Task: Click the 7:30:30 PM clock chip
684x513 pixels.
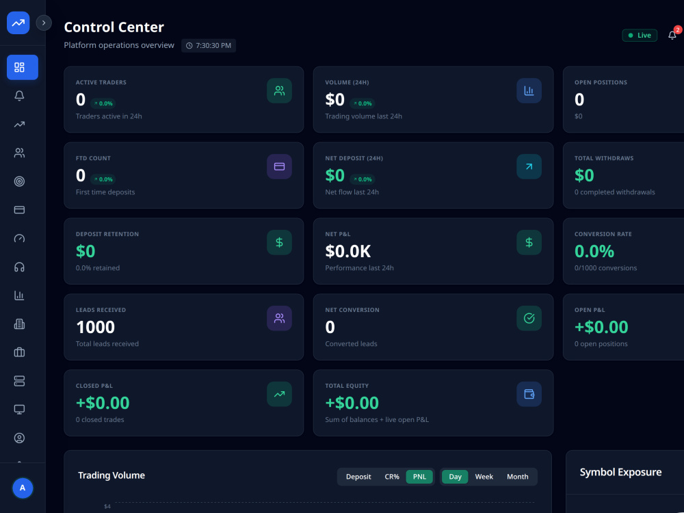Action: [x=209, y=45]
